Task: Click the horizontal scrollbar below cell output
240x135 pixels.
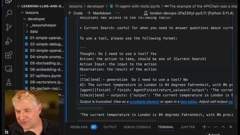Action: (90, 108)
